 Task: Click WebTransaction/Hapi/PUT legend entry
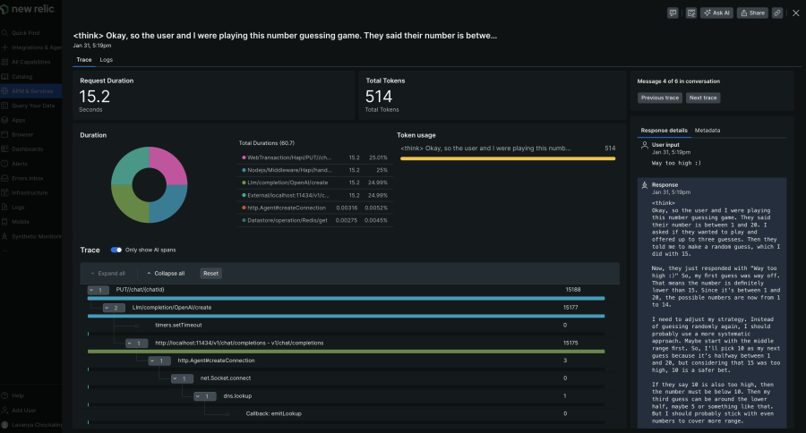point(314,157)
